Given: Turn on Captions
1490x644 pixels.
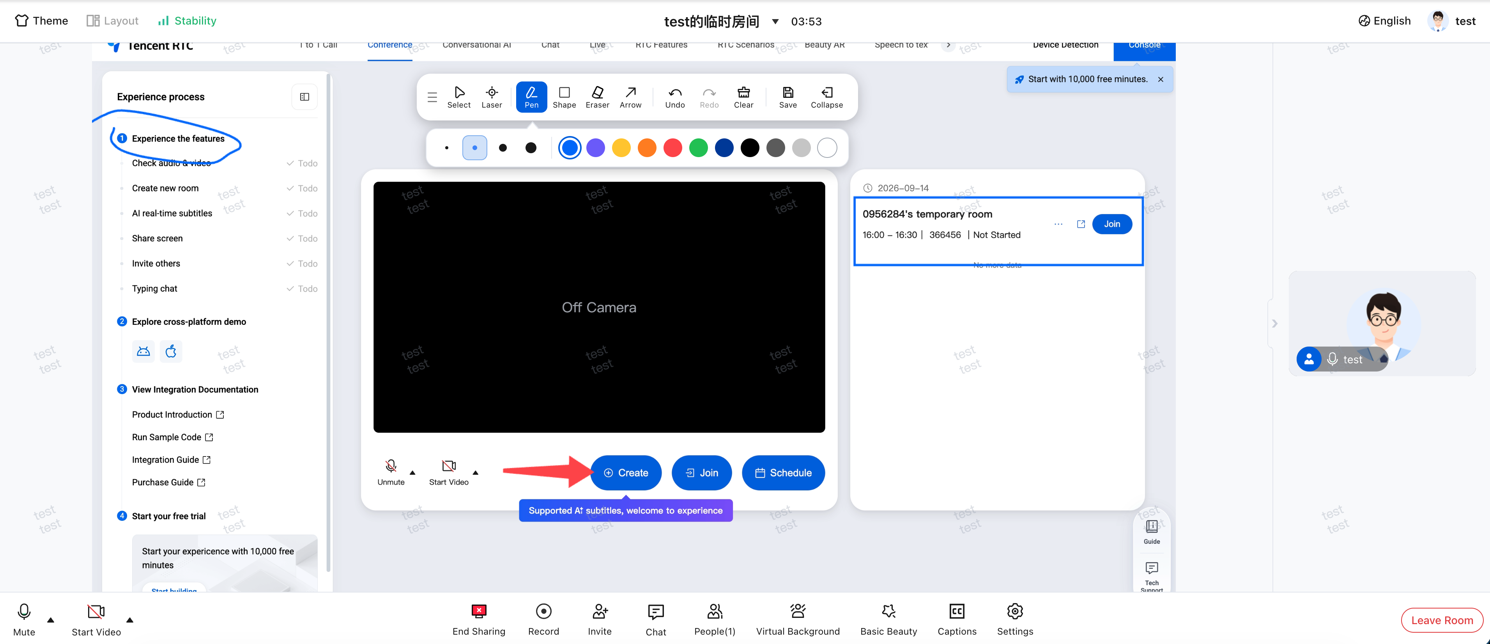Looking at the screenshot, I should pyautogui.click(x=957, y=619).
